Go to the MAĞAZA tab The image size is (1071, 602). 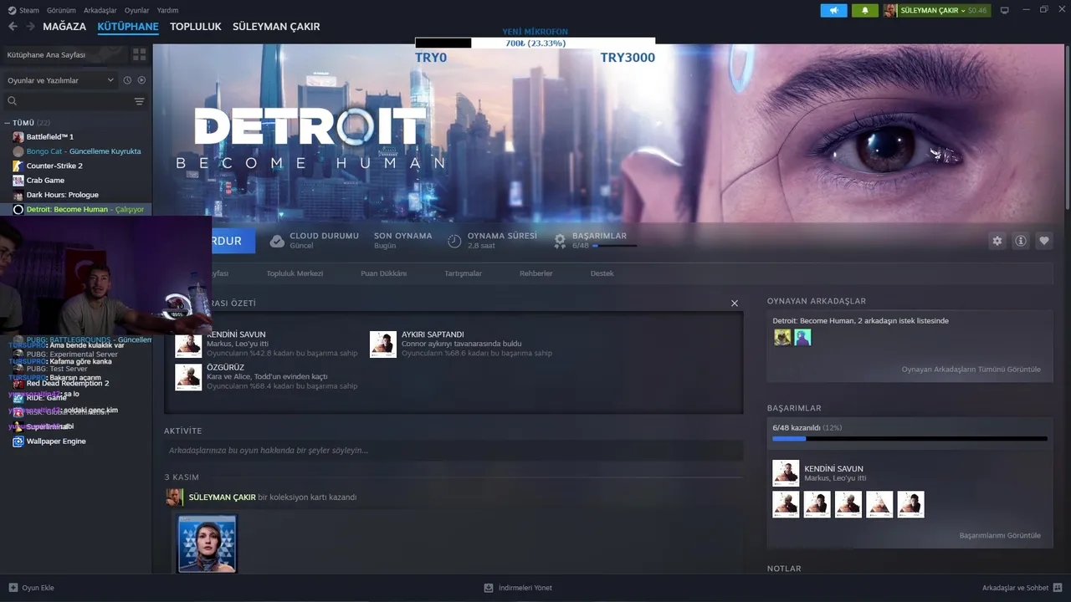pos(64,27)
